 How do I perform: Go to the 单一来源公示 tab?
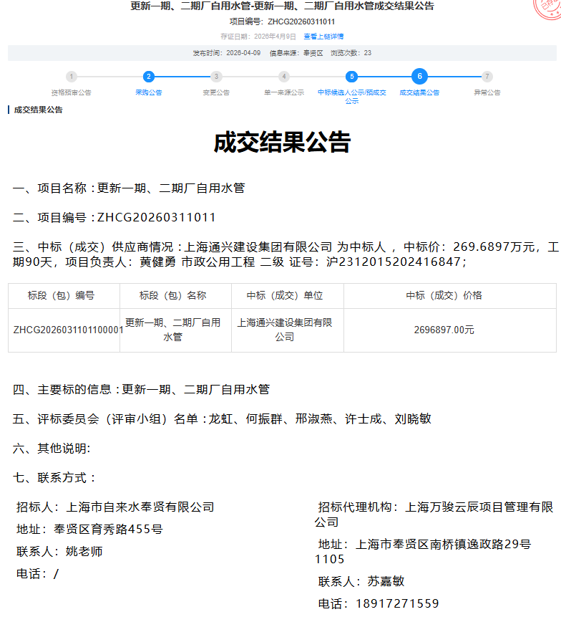point(284,93)
